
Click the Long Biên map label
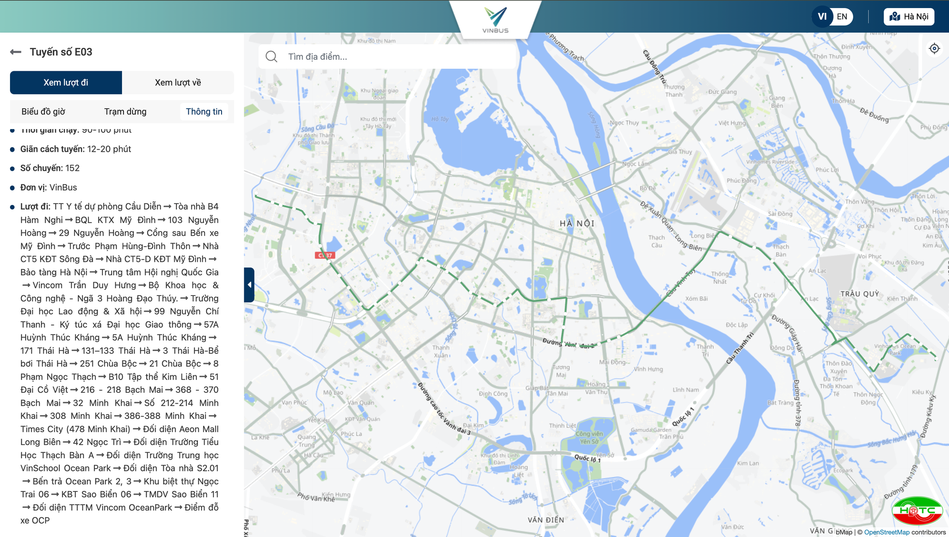point(703,236)
